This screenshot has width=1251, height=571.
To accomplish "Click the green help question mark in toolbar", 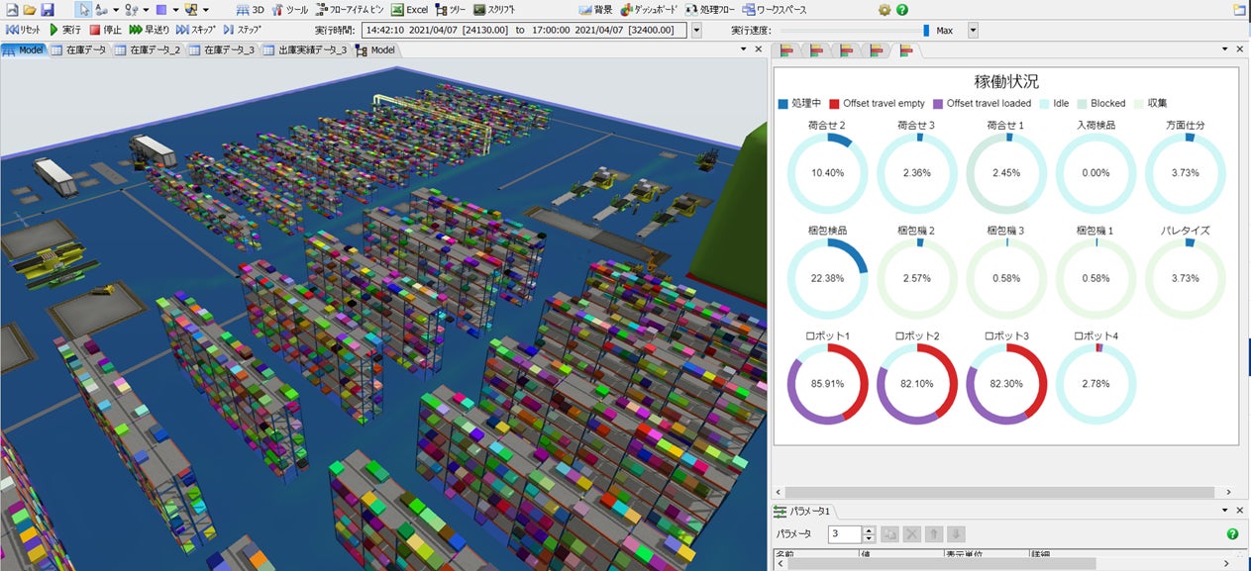I will point(901,10).
